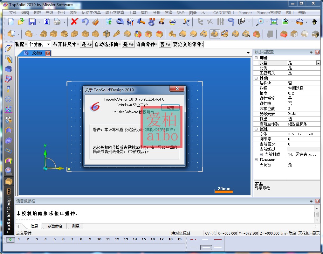Screen dimensions: 323x254
Task: Switch to the 测量 tab
Action: point(76,226)
